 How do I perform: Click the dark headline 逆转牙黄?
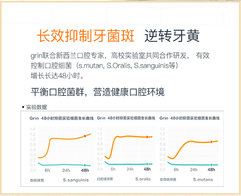click(172, 36)
